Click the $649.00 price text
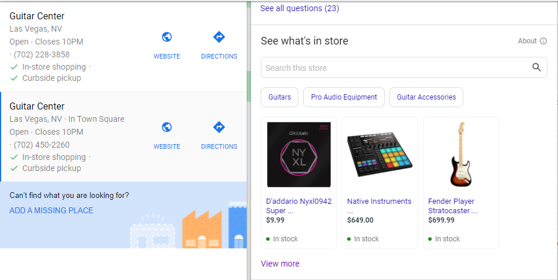This screenshot has height=280, width=558. [x=360, y=220]
